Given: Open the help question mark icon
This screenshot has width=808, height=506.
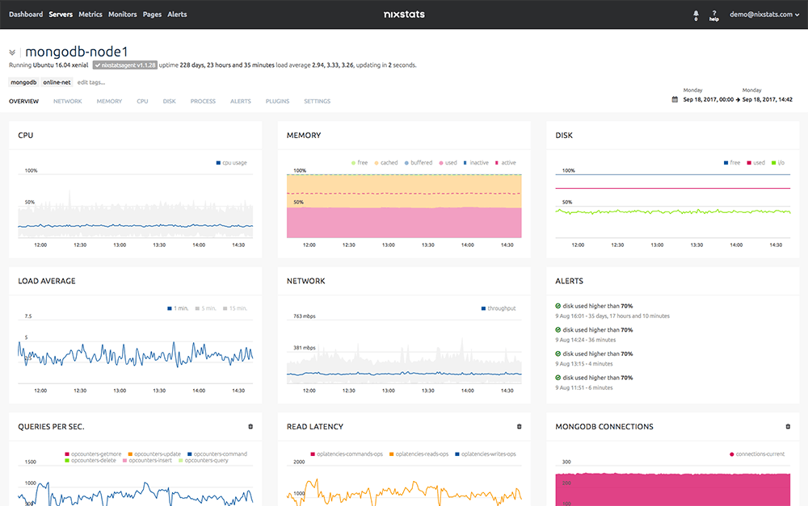Looking at the screenshot, I should 713,14.
